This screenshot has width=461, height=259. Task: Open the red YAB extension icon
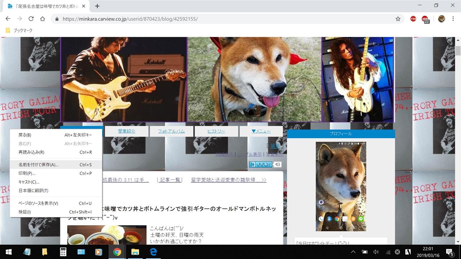[x=413, y=19]
